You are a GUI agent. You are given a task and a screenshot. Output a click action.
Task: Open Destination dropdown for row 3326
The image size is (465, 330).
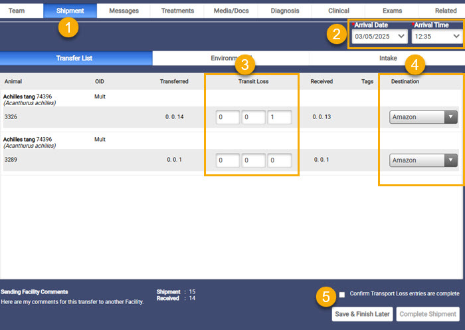pos(423,117)
